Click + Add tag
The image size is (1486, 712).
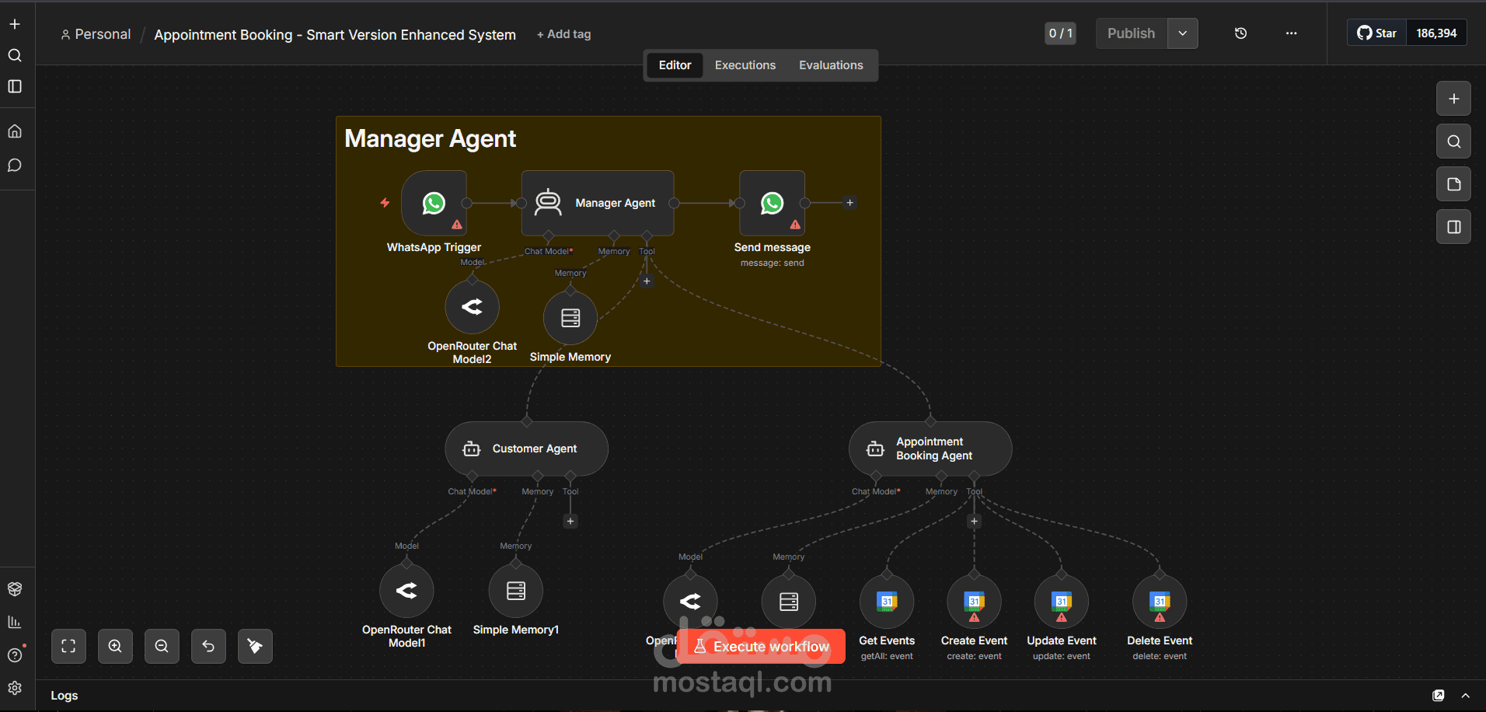564,34
